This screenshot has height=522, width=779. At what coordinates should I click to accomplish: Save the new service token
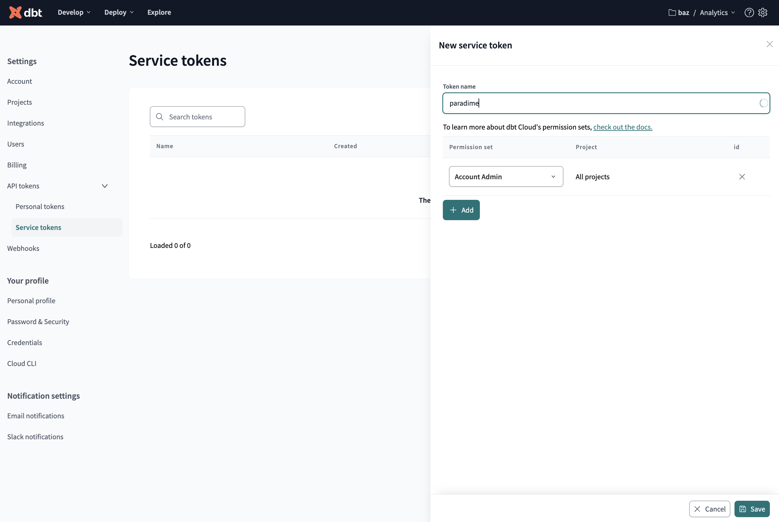click(x=752, y=509)
